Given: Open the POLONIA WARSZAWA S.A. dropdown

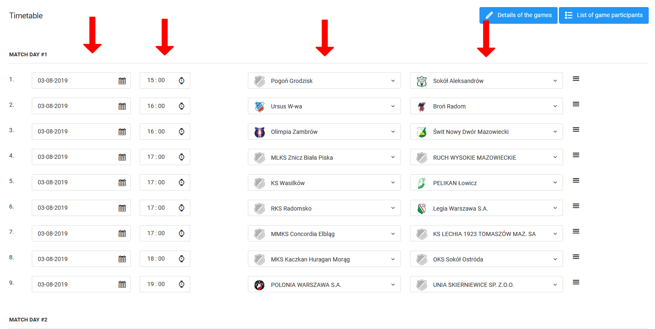Looking at the screenshot, I should pyautogui.click(x=324, y=284).
